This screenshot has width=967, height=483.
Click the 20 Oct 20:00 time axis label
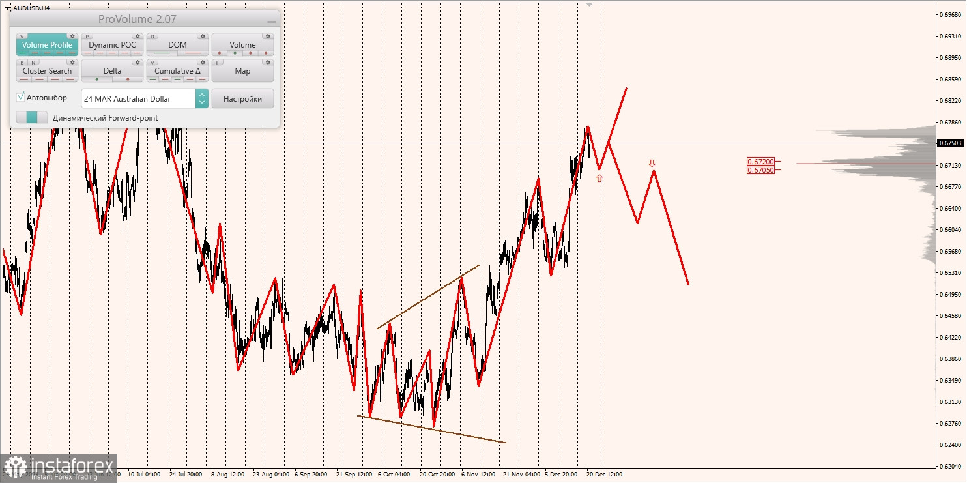tap(437, 475)
